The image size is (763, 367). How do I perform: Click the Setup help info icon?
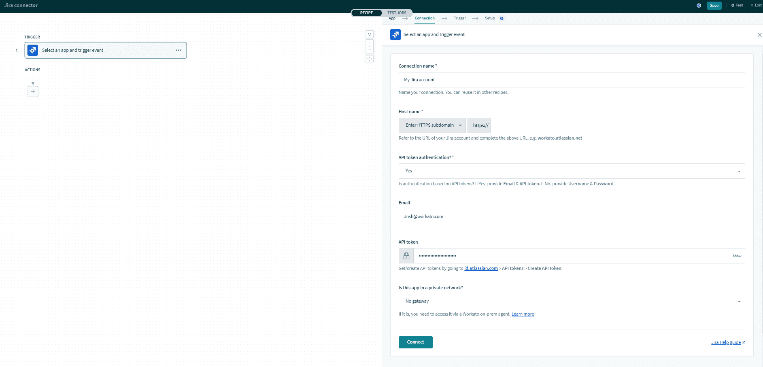502,18
